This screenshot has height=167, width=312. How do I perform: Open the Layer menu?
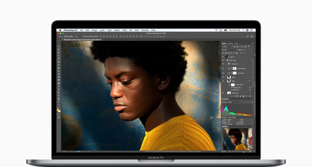[102, 30]
